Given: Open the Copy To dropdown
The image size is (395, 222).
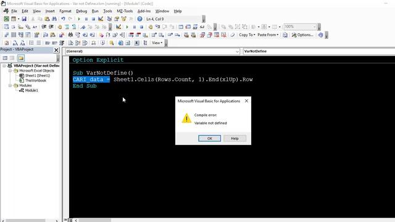Looking at the screenshot, I should [x=247, y=35].
